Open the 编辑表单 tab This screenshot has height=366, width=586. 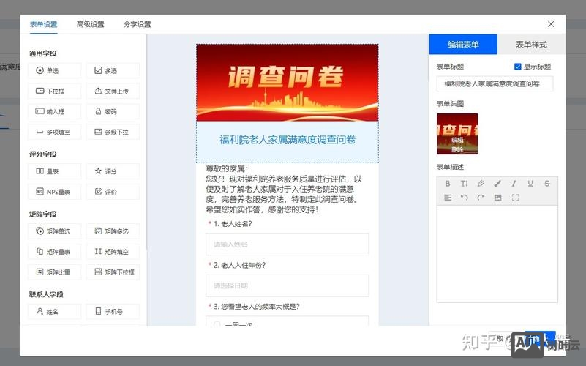pos(463,45)
